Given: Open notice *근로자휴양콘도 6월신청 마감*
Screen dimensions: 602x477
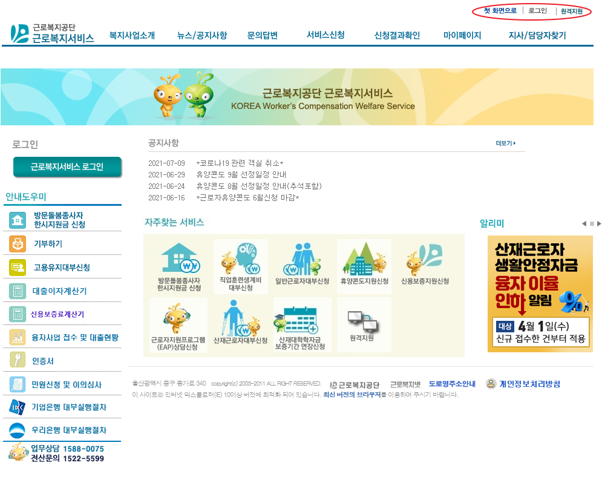Looking at the screenshot, I should click(x=247, y=198).
